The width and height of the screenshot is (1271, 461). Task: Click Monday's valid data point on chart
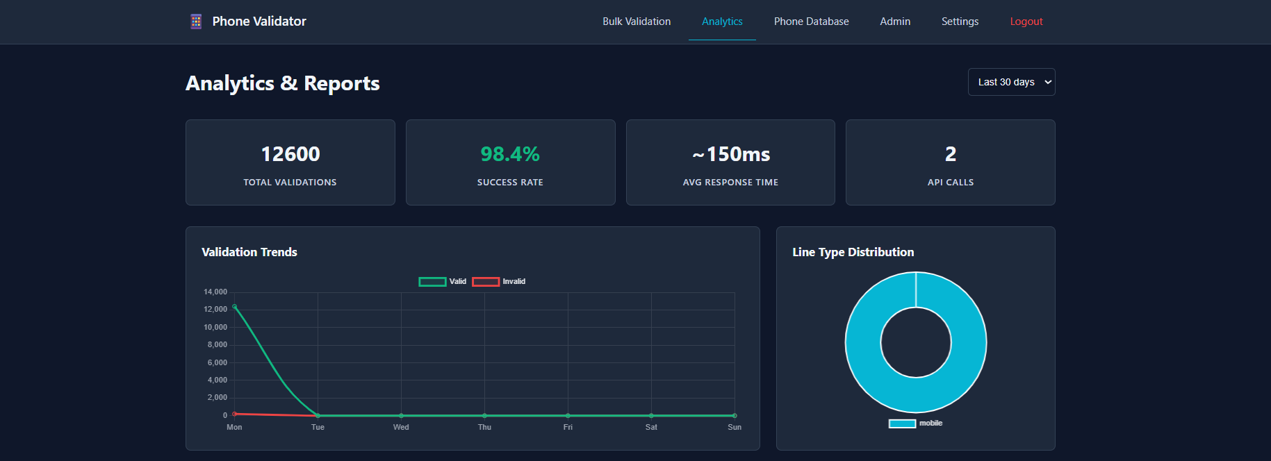(234, 306)
